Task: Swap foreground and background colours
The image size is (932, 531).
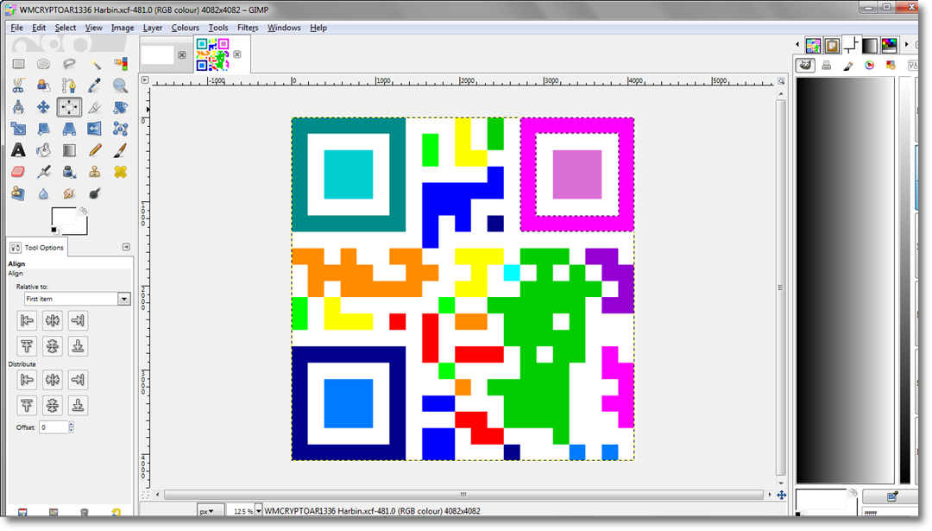Action: [x=83, y=211]
